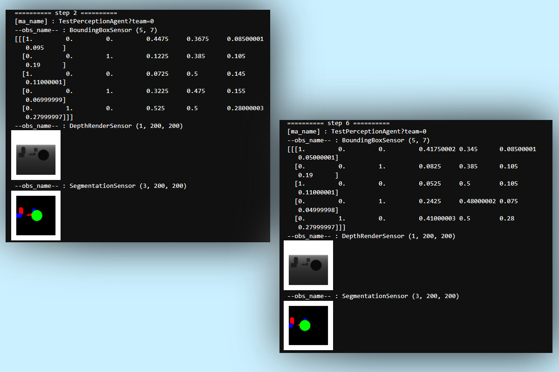Click the step 6 depth render image

click(308, 265)
